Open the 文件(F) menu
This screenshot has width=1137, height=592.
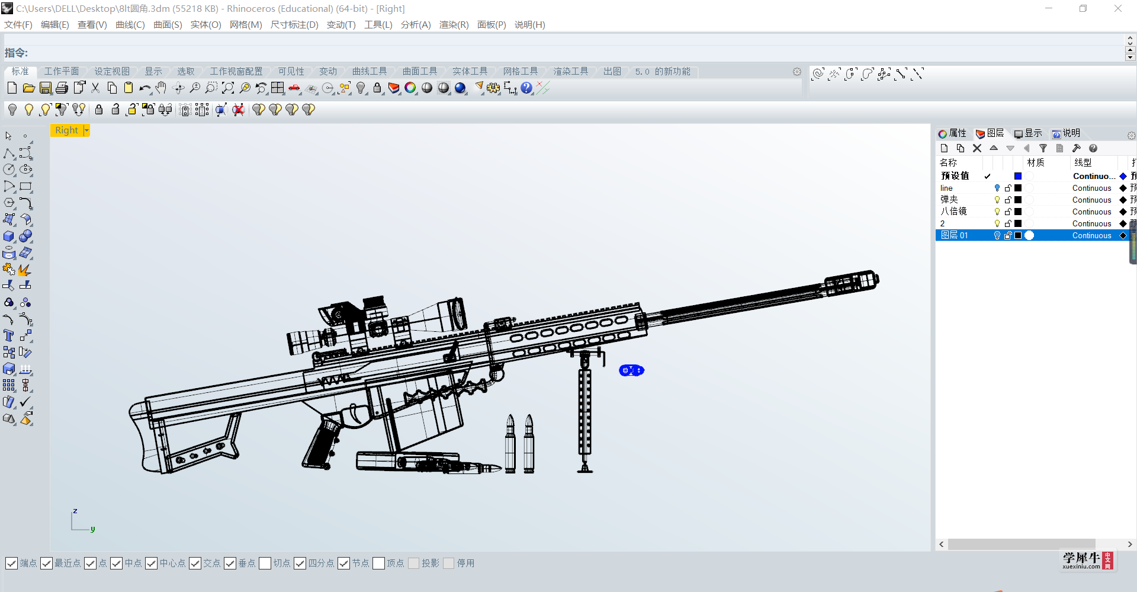[x=18, y=25]
